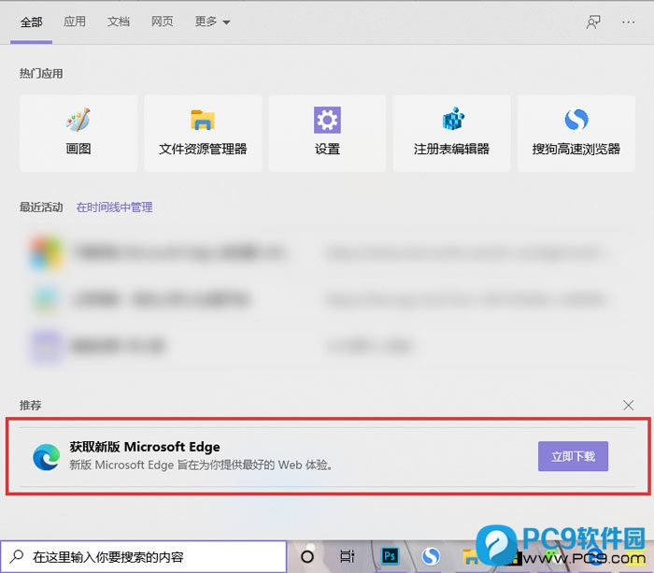Click the 获取新版 Microsoft Edge title
Screen dimensions: 654x573
pos(145,447)
